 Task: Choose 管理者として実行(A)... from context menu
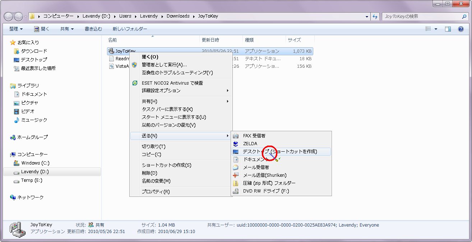point(181,65)
